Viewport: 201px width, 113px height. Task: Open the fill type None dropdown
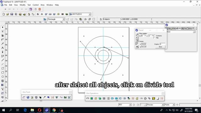(194, 32)
